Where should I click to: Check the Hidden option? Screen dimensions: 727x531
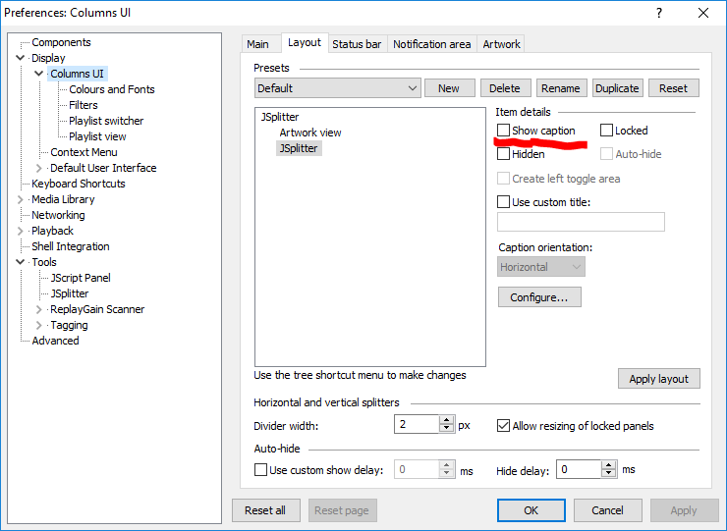tap(504, 154)
